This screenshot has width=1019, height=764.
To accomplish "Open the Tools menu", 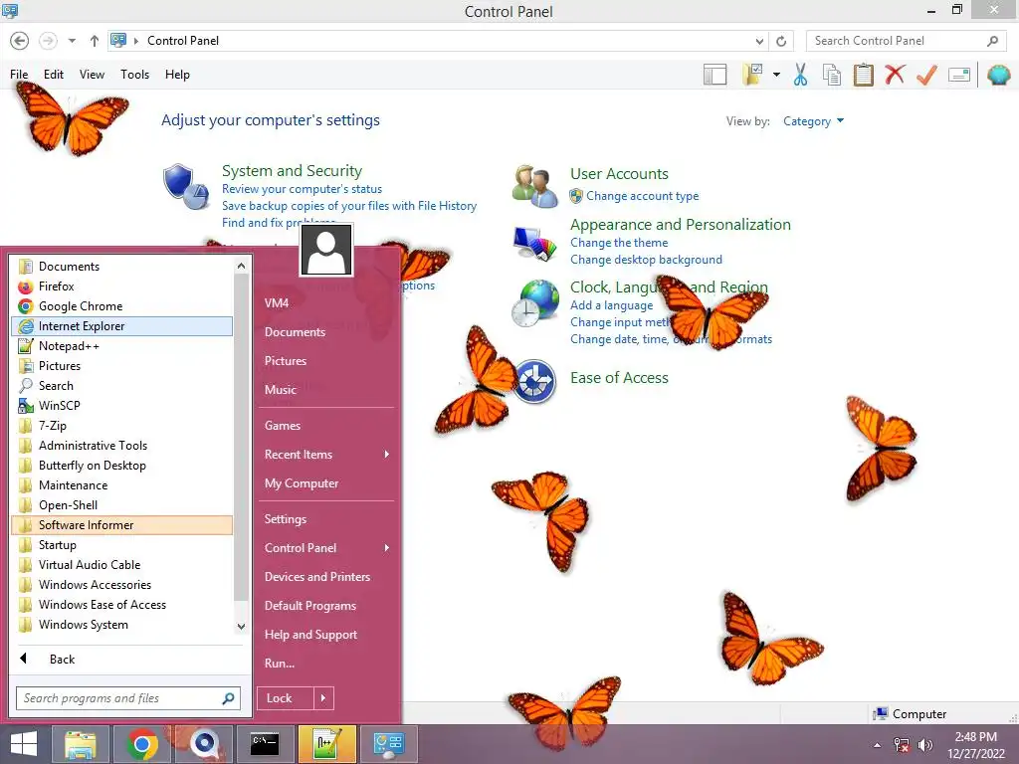I will pos(134,74).
